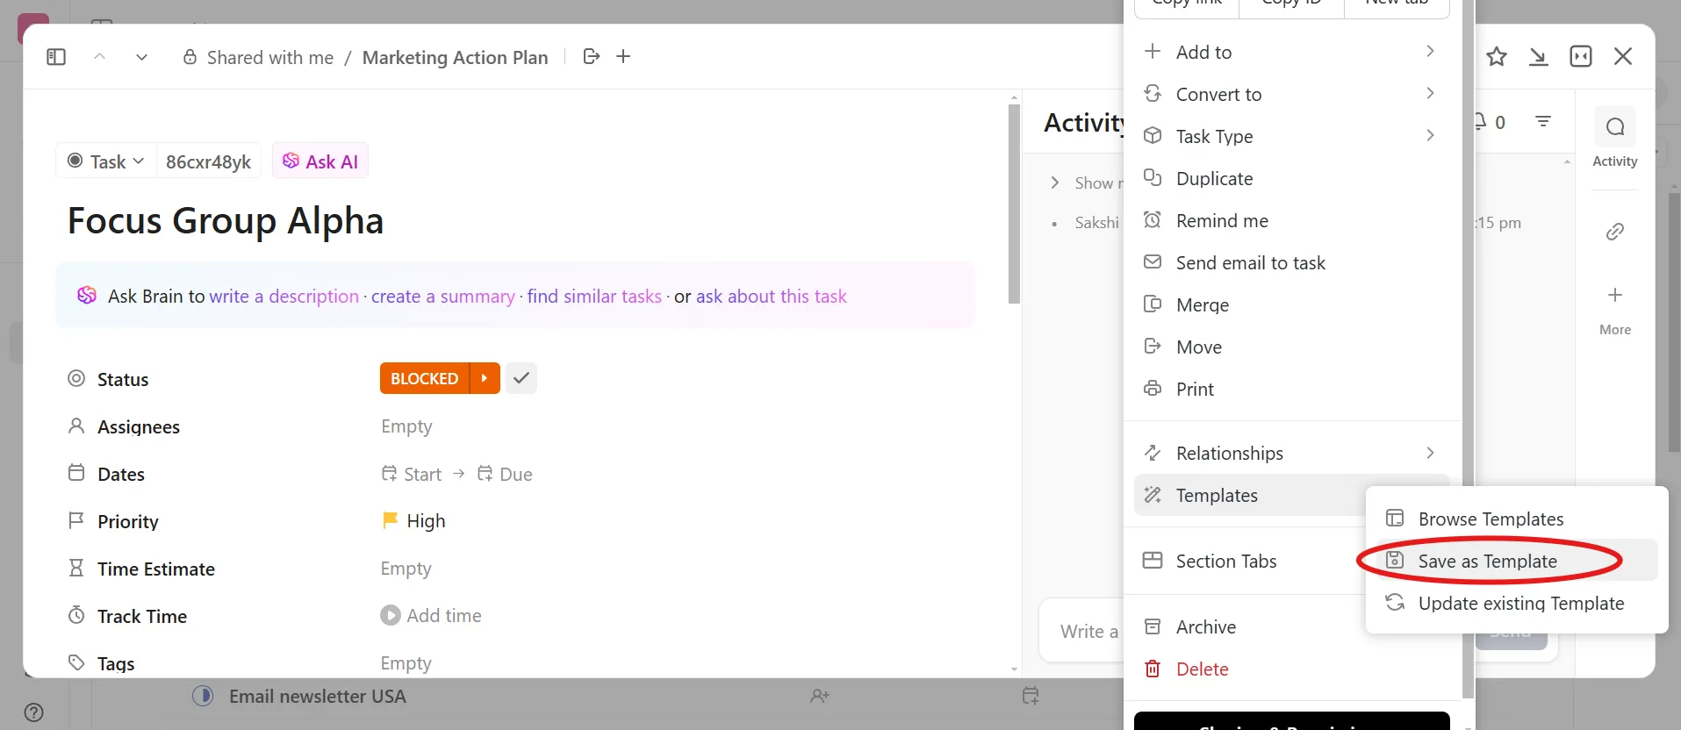
Task: Set date on Email newsletter USA row
Action: click(1031, 696)
